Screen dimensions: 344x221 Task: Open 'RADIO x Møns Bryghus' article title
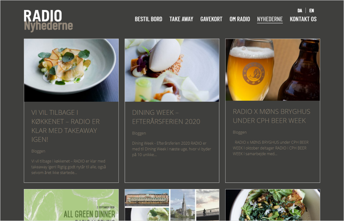[271, 116]
